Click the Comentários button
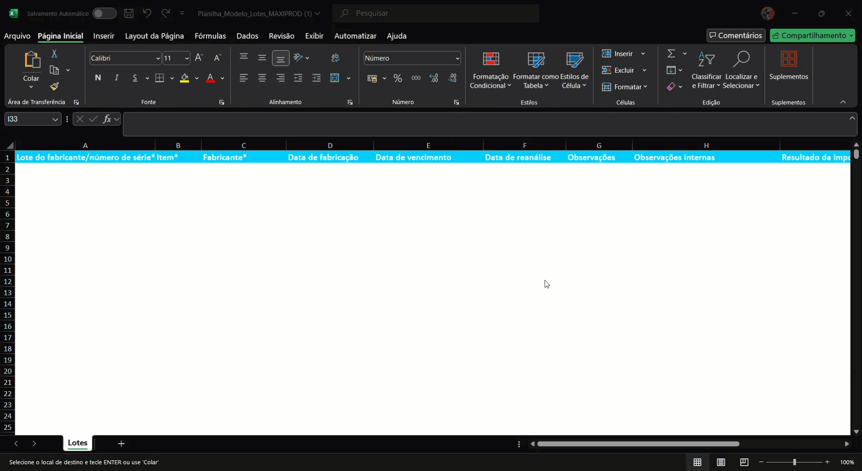 736,36
